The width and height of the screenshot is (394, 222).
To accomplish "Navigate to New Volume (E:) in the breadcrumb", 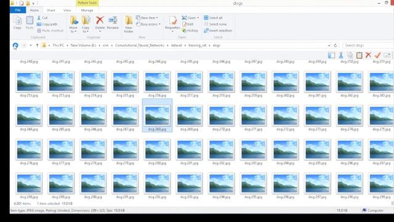I will tap(84, 45).
